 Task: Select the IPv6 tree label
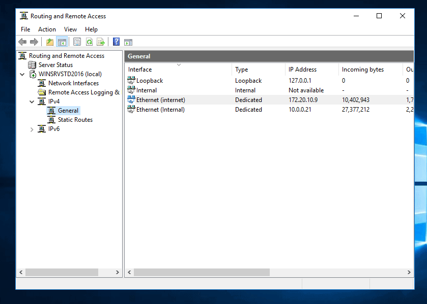click(x=53, y=129)
